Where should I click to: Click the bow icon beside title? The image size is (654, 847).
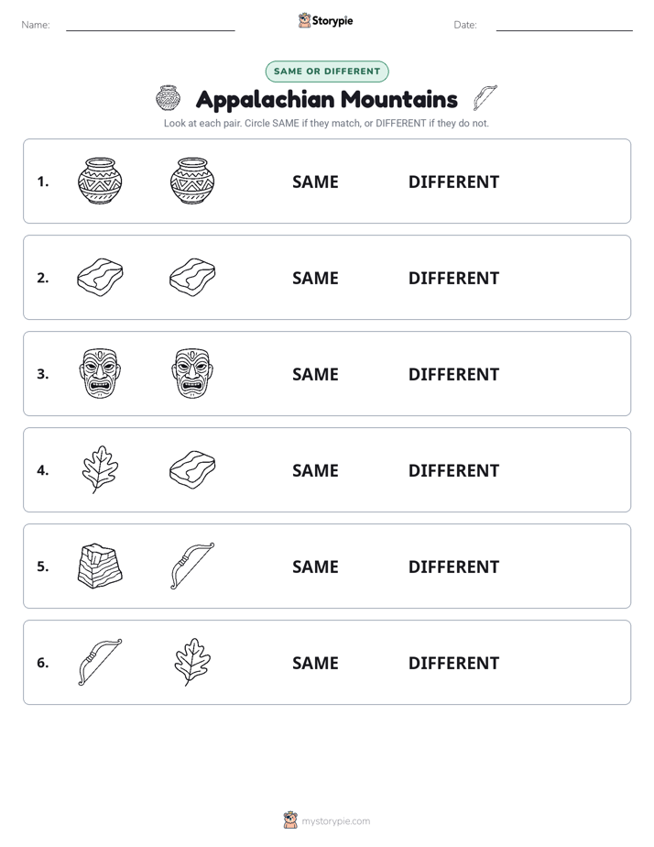[485, 98]
